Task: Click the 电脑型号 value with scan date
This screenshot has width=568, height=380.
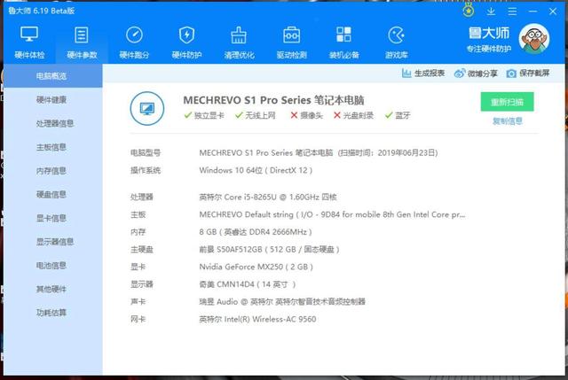Action: (319, 152)
